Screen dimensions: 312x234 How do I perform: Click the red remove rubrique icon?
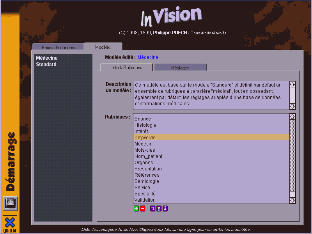pyautogui.click(x=142, y=209)
